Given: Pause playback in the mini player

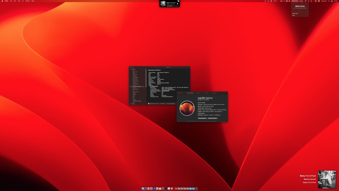Looking at the screenshot, I should click(x=178, y=4).
